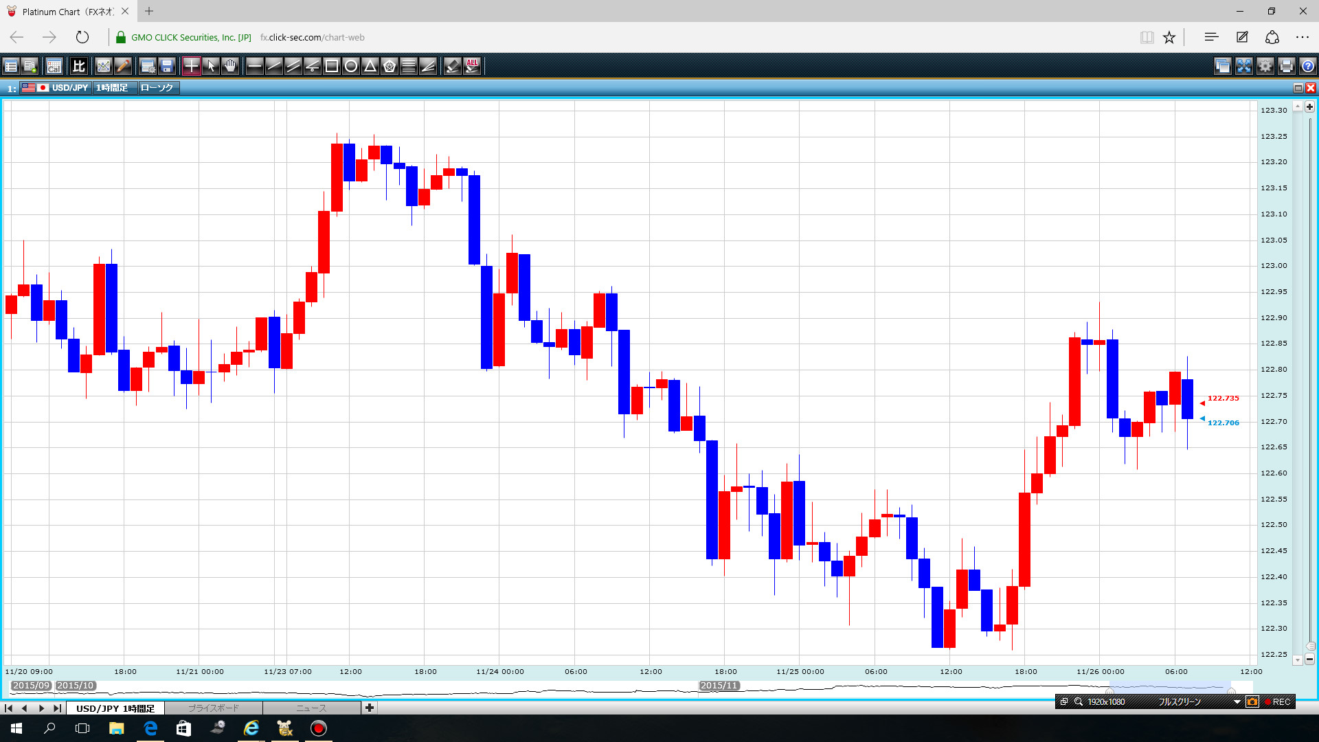Toggle the arrow pointer selection mode
This screenshot has height=742, width=1319.
[211, 66]
